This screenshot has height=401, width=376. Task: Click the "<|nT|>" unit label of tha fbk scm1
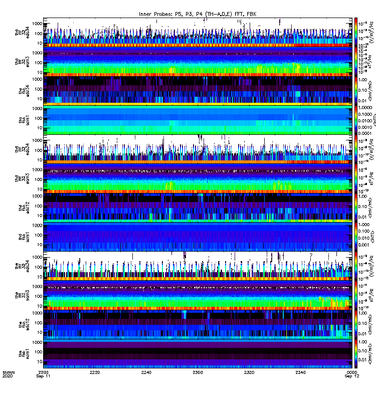click(374, 120)
